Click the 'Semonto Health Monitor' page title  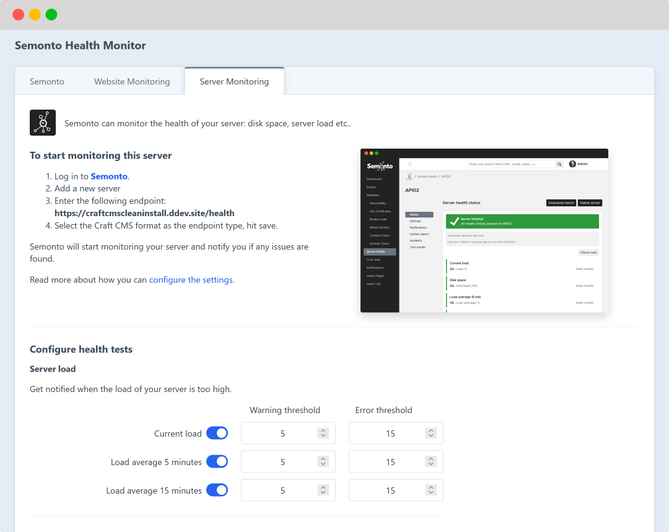click(x=80, y=45)
